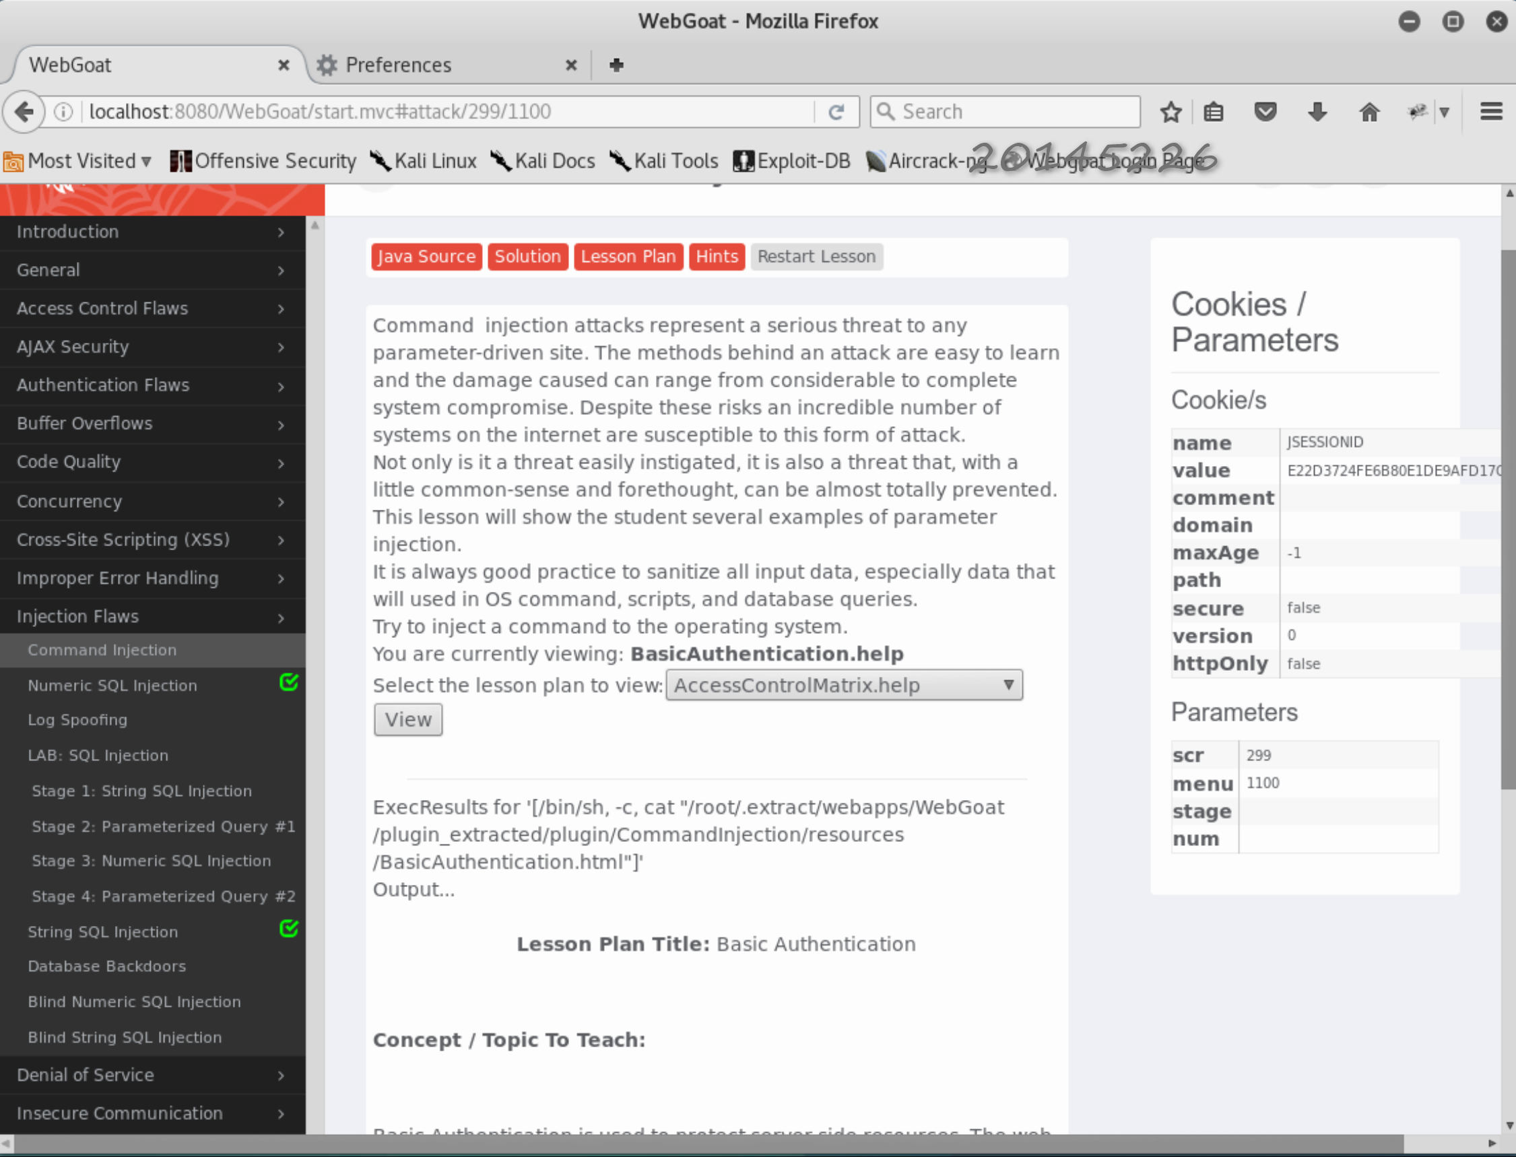Open the Kali Linux bookmark
1516x1157 pixels.
423,160
